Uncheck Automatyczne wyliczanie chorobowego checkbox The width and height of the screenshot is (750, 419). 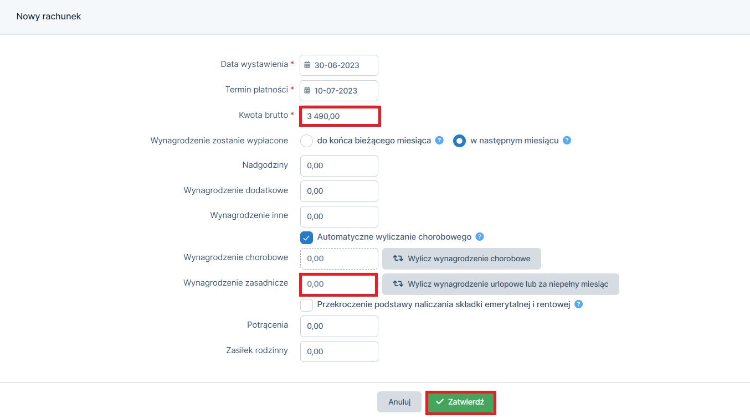click(x=307, y=237)
